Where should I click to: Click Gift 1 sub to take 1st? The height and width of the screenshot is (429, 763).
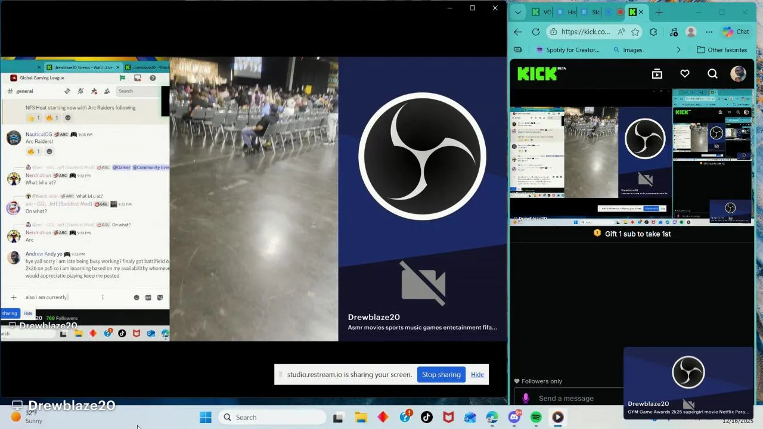tap(632, 234)
